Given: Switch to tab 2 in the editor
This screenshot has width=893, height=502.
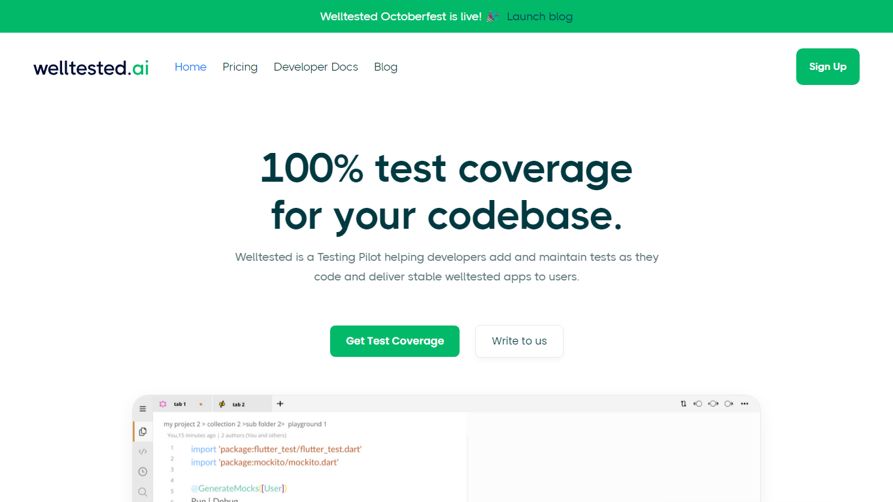Looking at the screenshot, I should (x=238, y=405).
